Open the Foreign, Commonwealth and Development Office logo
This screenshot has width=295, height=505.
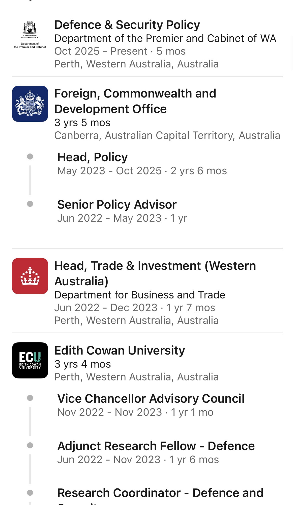30,104
